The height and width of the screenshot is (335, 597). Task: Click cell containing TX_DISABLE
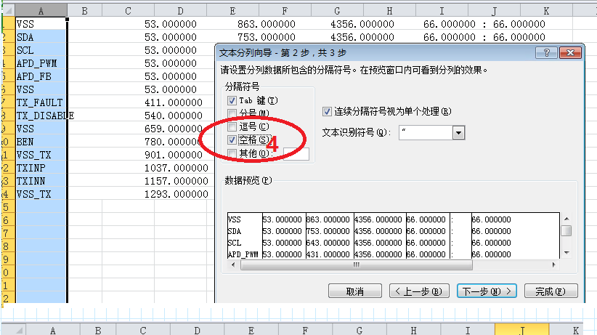pyautogui.click(x=41, y=116)
